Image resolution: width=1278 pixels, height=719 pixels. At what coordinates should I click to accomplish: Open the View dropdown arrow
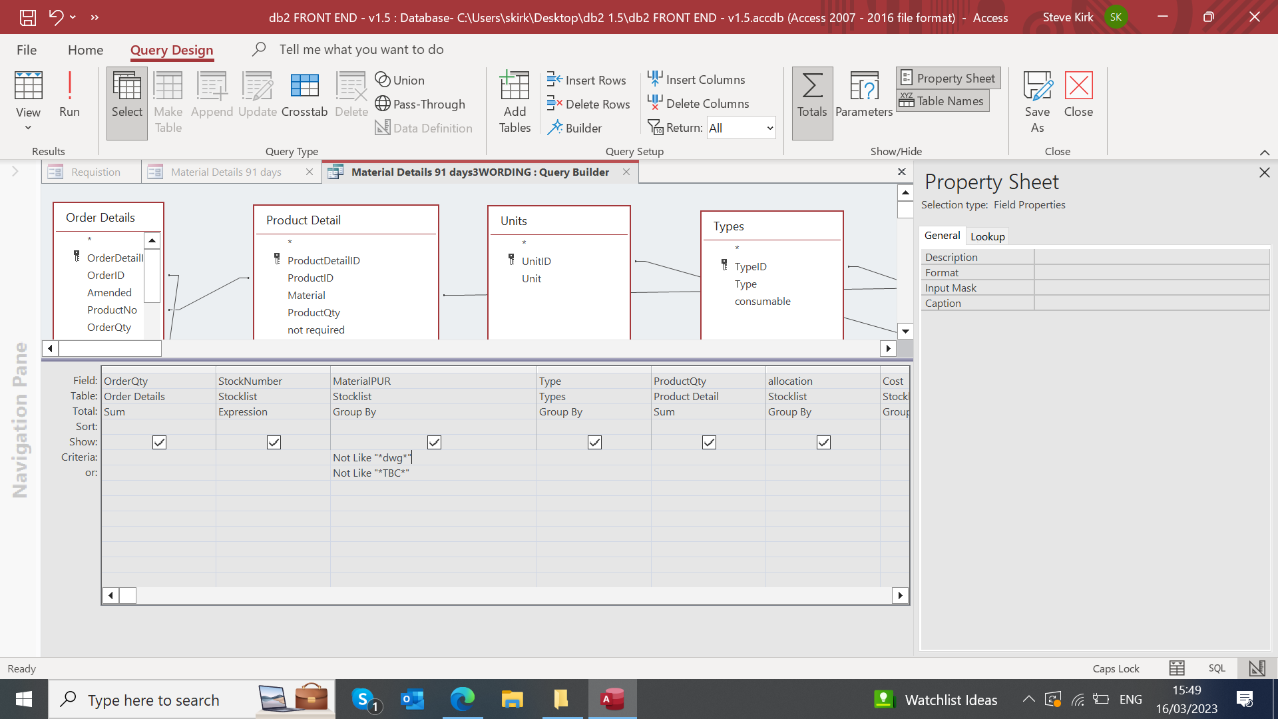tap(28, 128)
